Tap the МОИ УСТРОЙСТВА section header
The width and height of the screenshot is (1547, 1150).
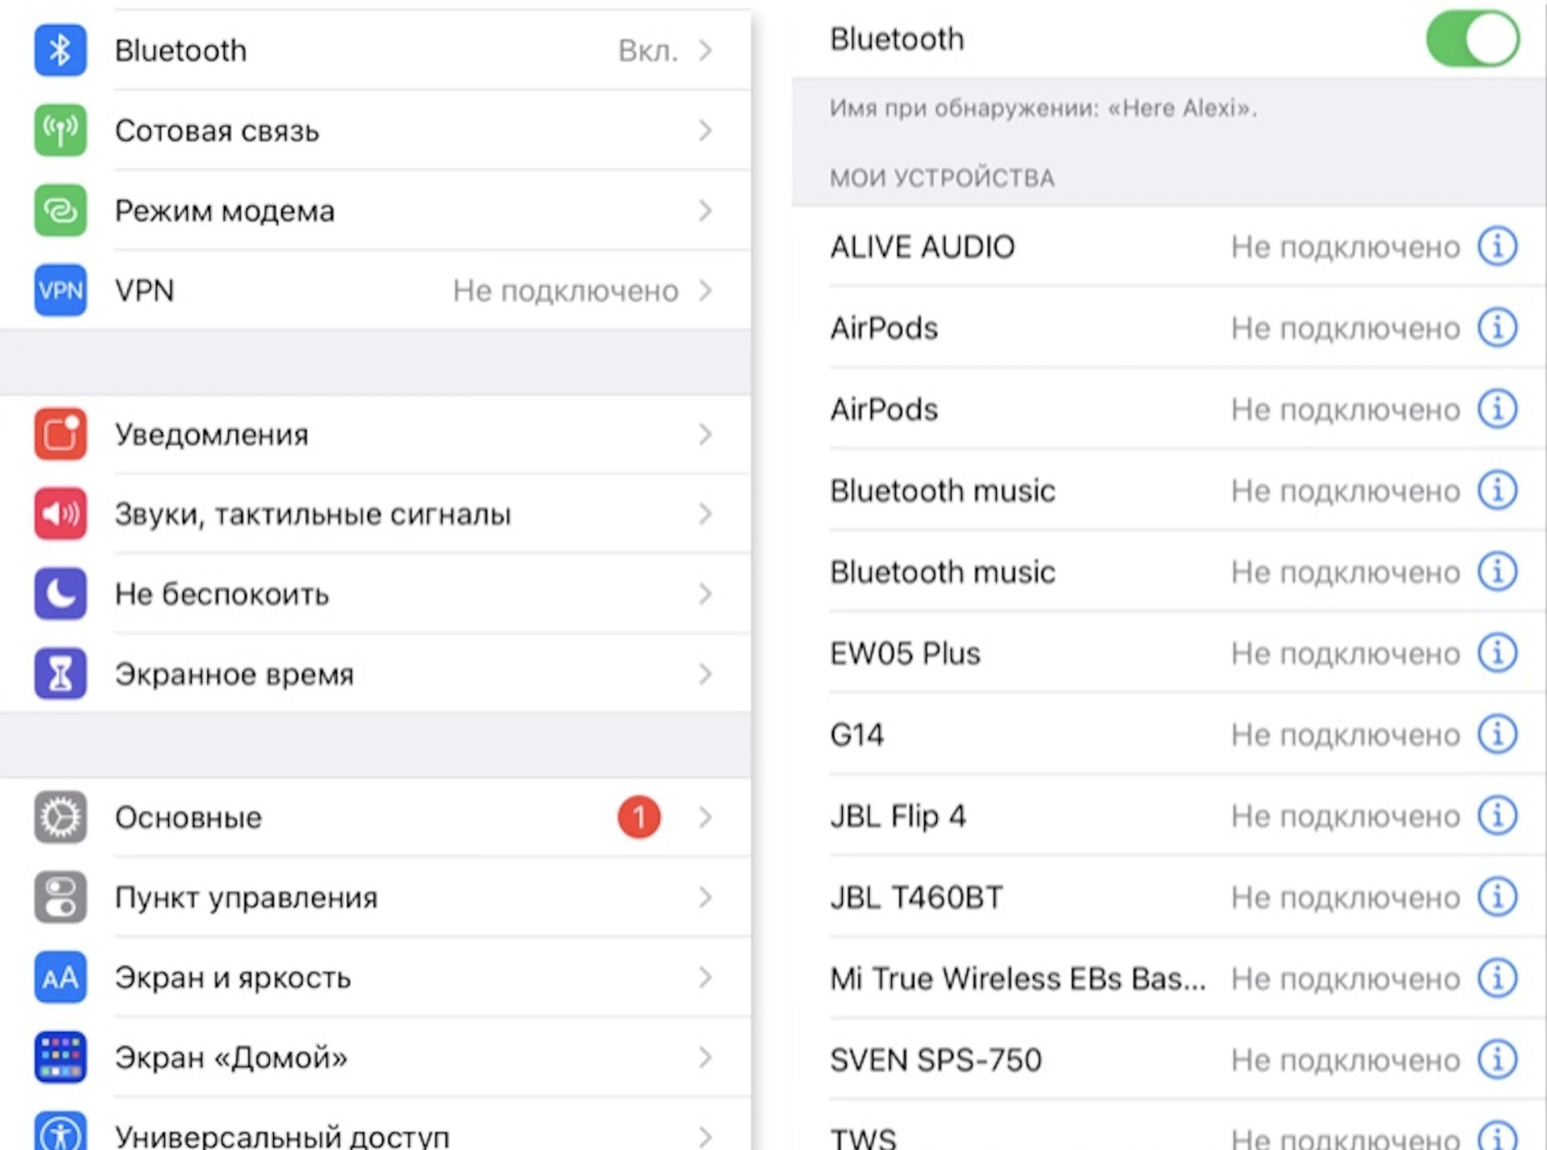click(x=942, y=177)
